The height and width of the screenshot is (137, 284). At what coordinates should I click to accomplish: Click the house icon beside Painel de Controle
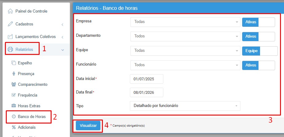tap(10, 11)
